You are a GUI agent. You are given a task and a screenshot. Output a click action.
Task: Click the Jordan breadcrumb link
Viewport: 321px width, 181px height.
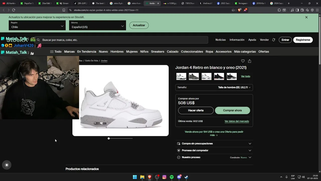[104, 61]
